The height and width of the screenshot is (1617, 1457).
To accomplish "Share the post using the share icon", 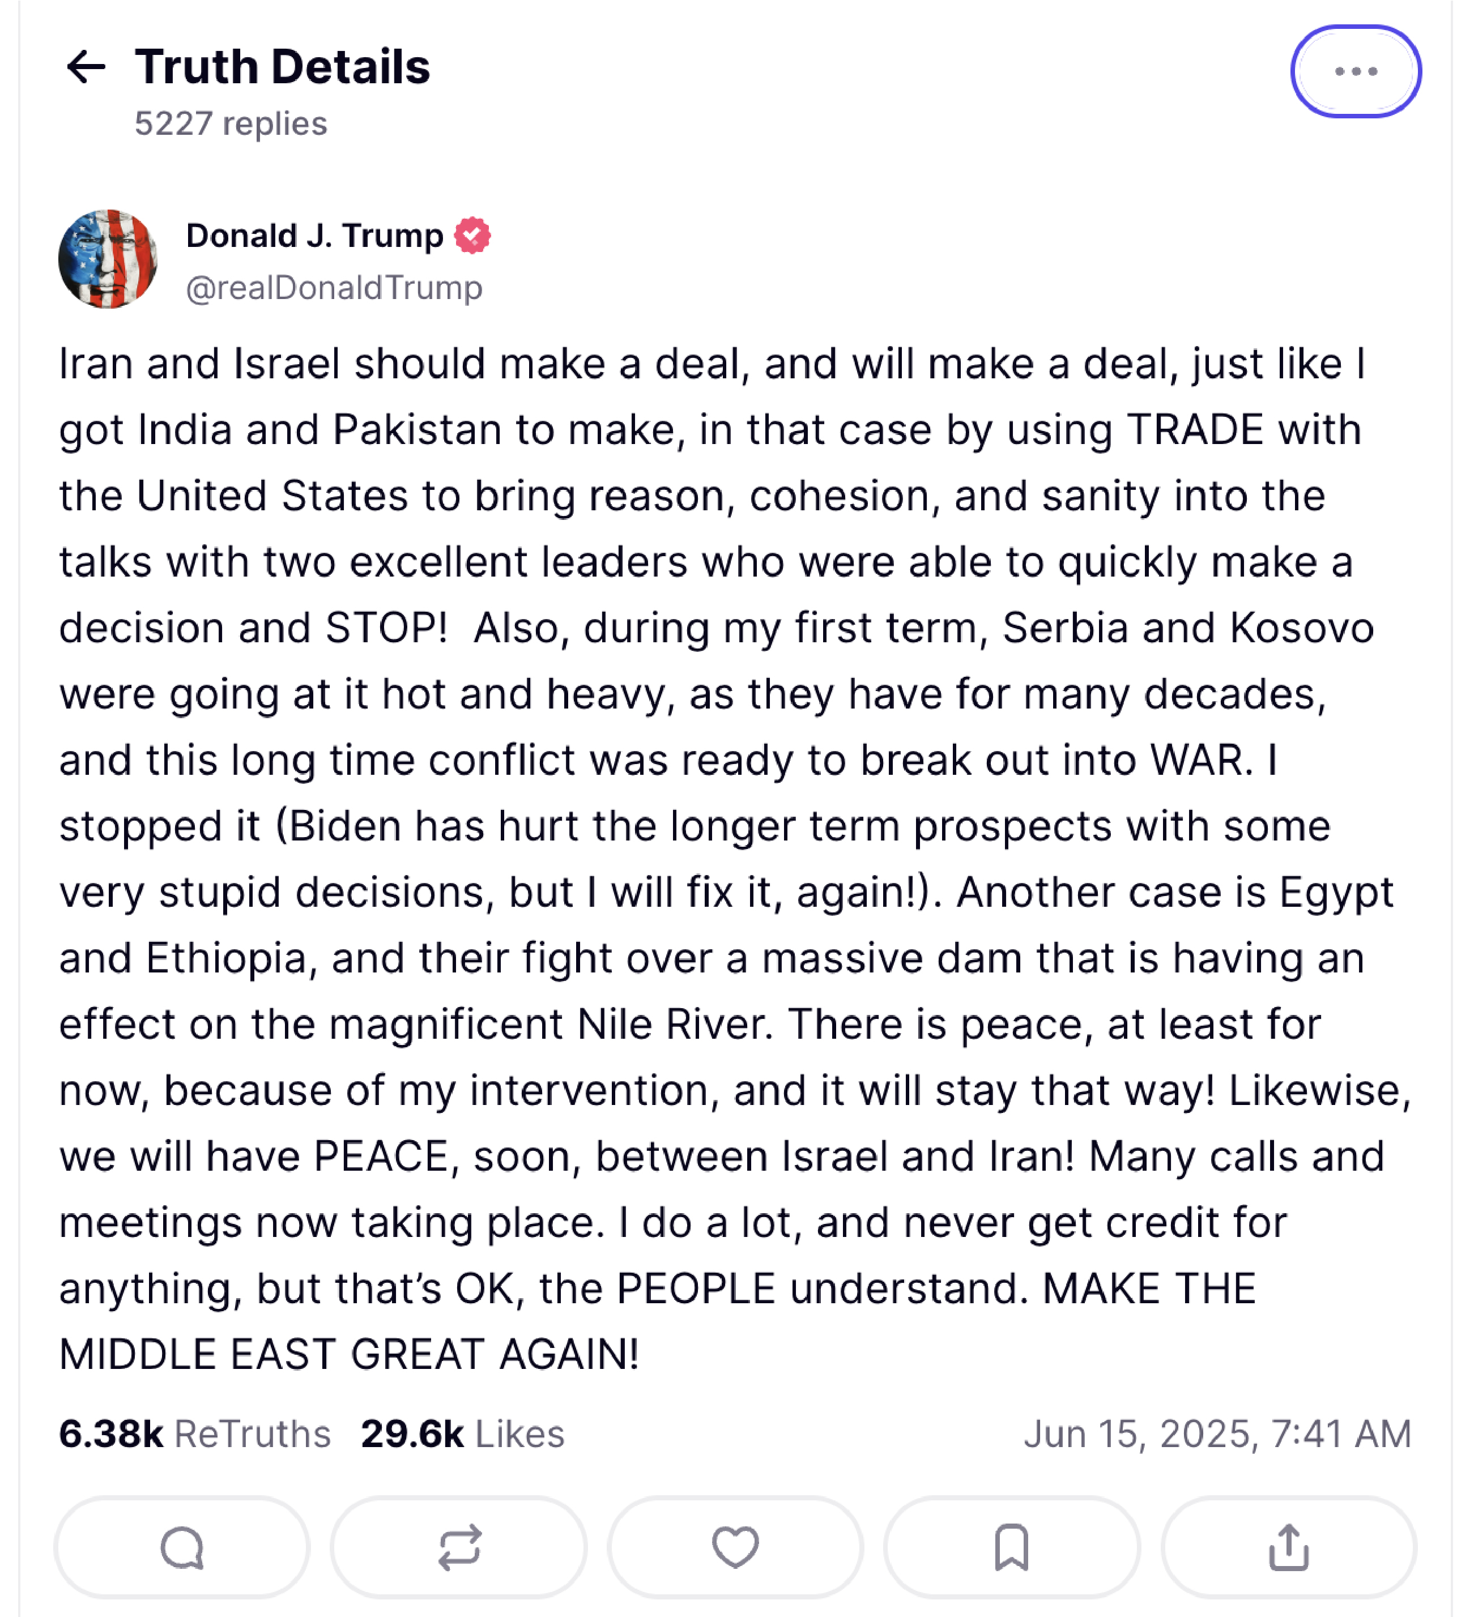I will (1288, 1547).
